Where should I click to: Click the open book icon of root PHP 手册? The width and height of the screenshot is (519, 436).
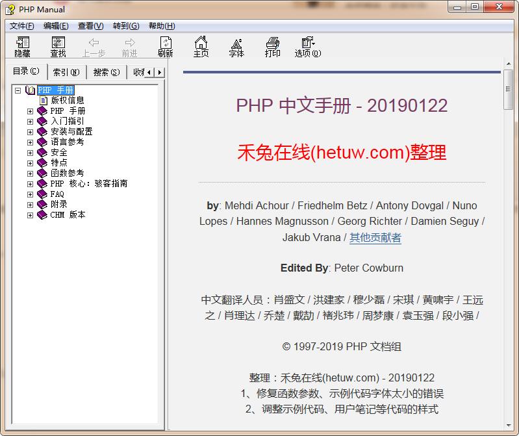31,90
